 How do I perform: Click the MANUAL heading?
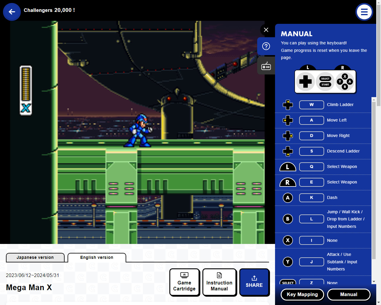[x=296, y=34]
